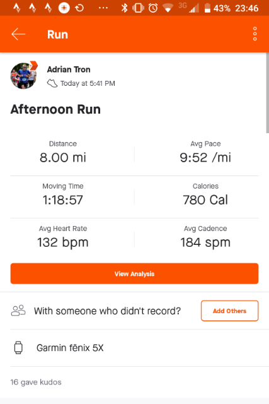The image size is (269, 404).
Task: Tap the running shoe icon
Action: coord(52,83)
